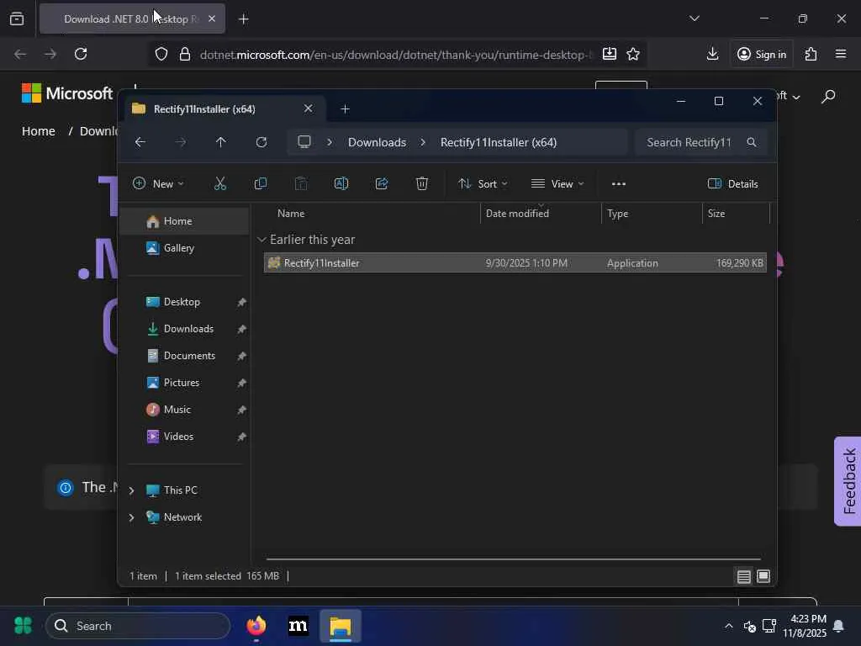Open the Firefox hamburger application menu
861x646 pixels.
point(841,54)
